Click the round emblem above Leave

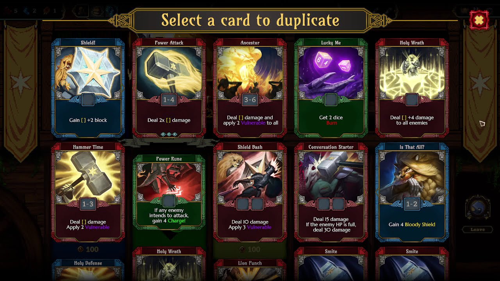pos(477,208)
